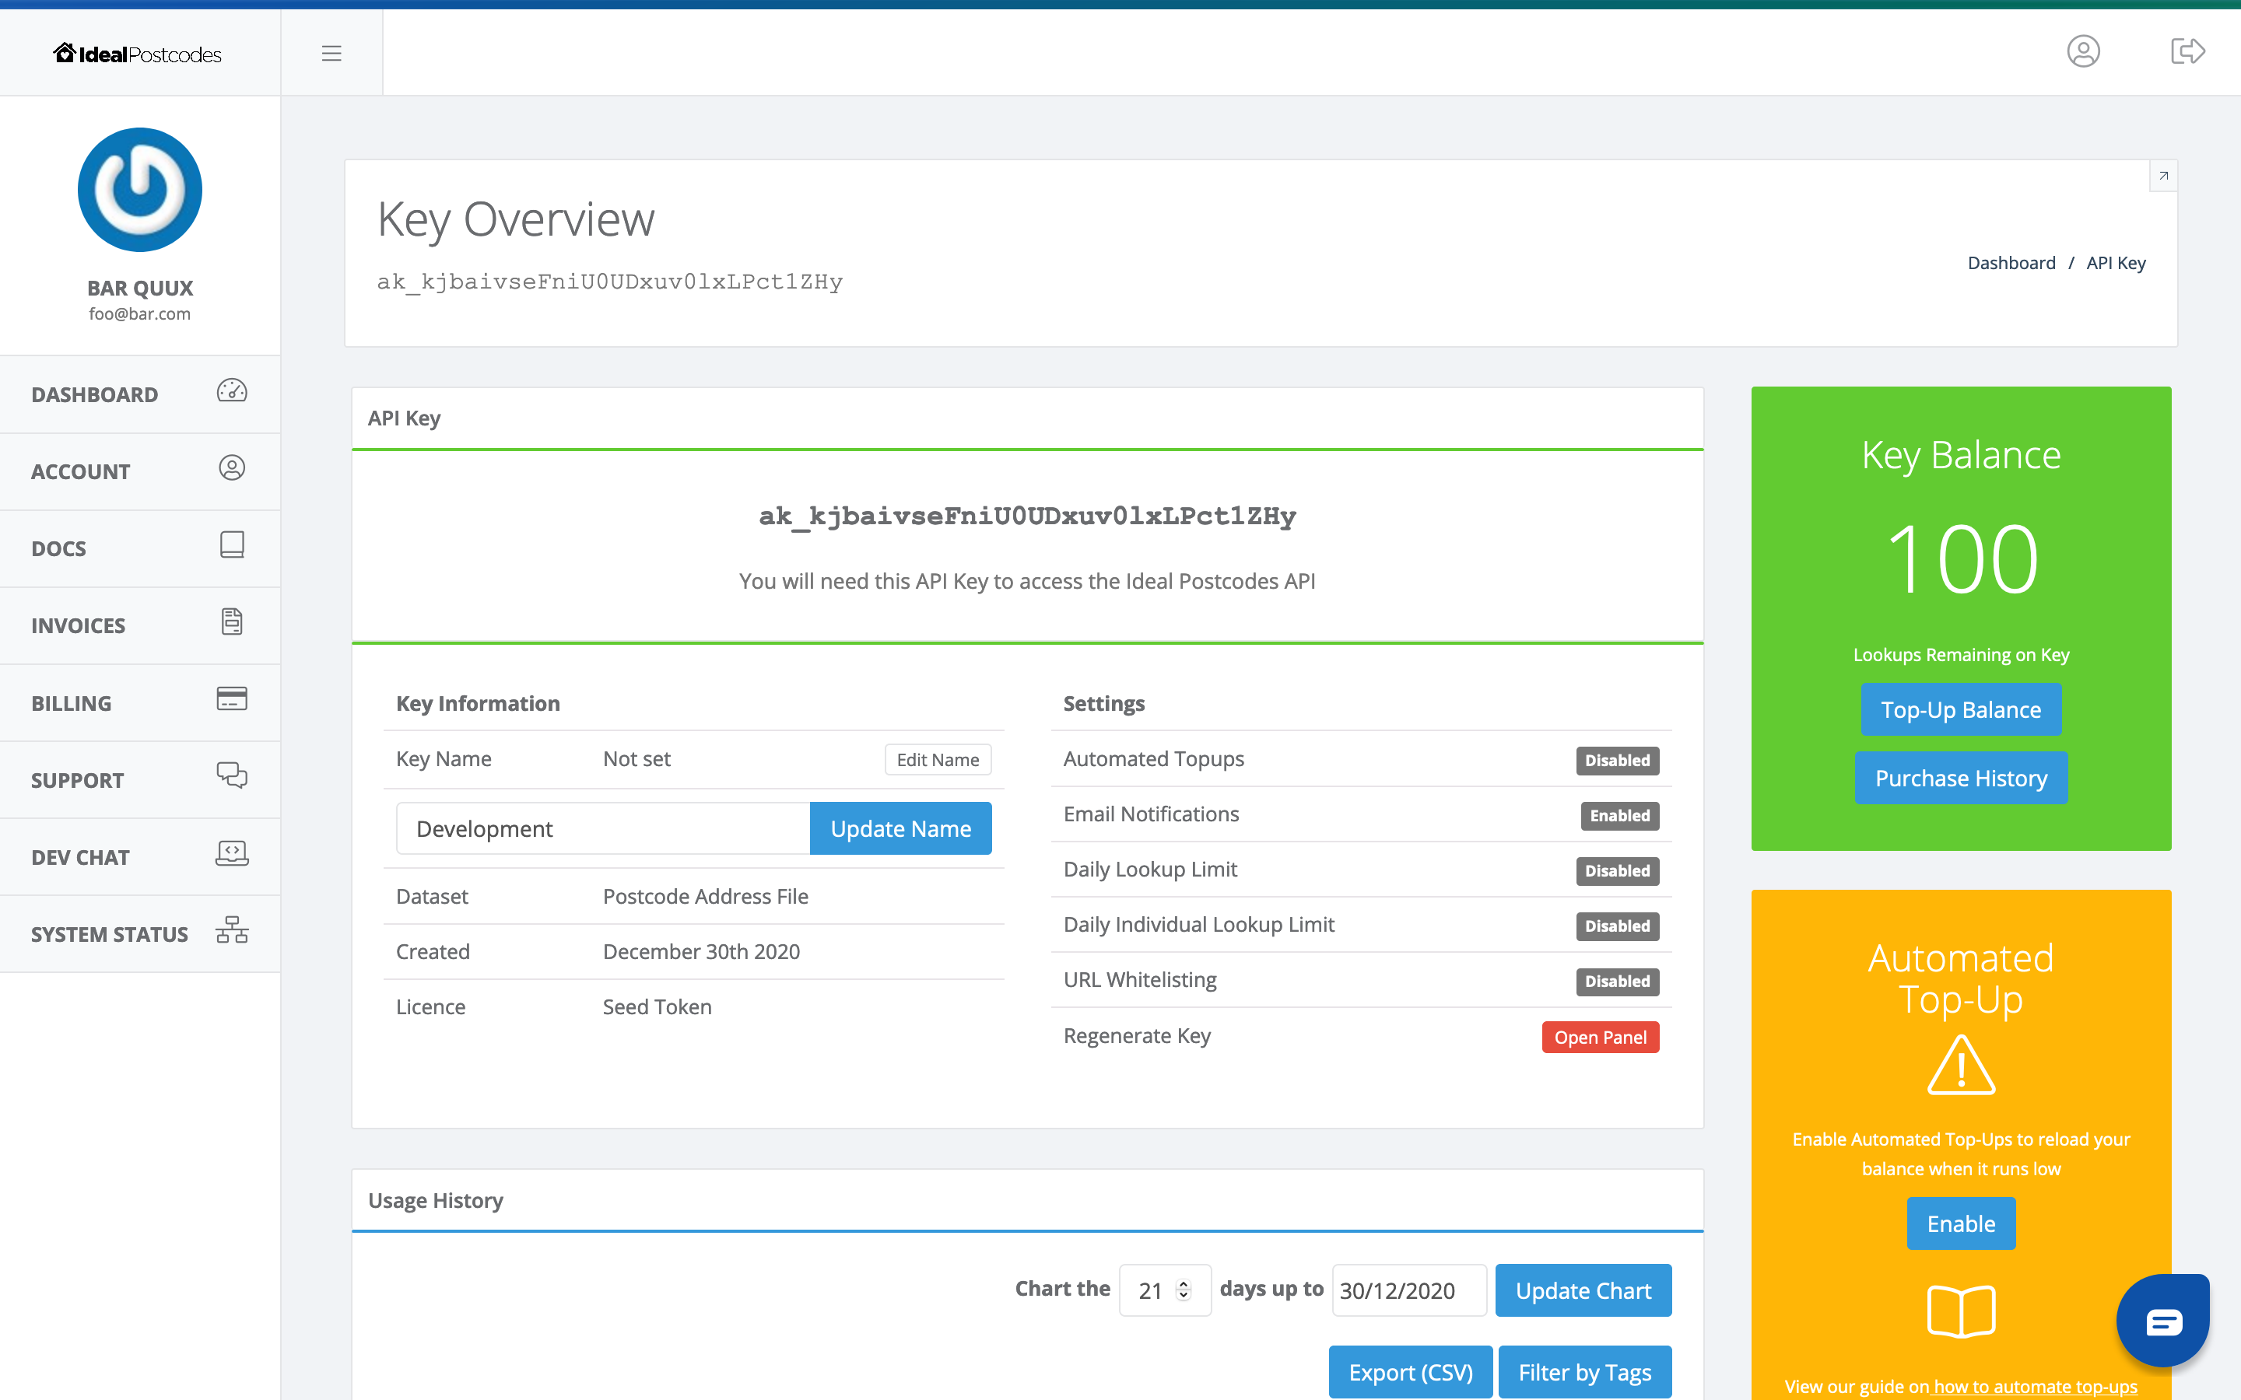Image resolution: width=2241 pixels, height=1400 pixels.
Task: Click the Key Name Not set value
Action: click(637, 759)
